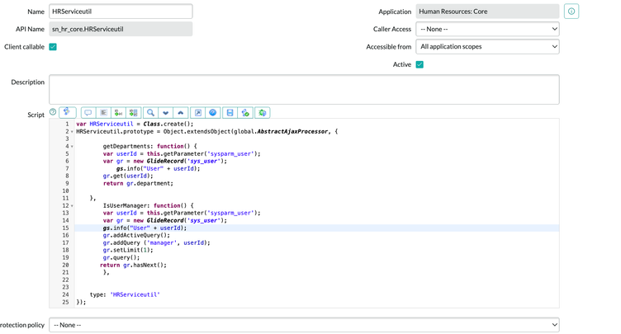
Task: Open the Accessible from dropdown
Action: point(487,47)
